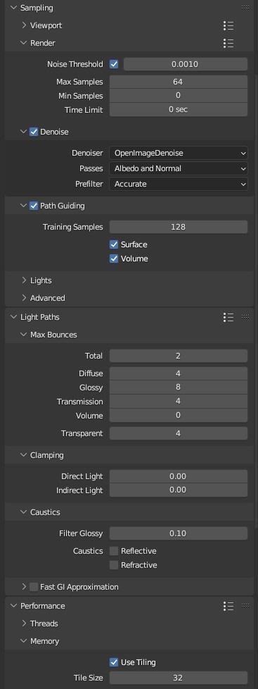
Task: Open Viewport sampling presets list icon
Action: [228, 25]
